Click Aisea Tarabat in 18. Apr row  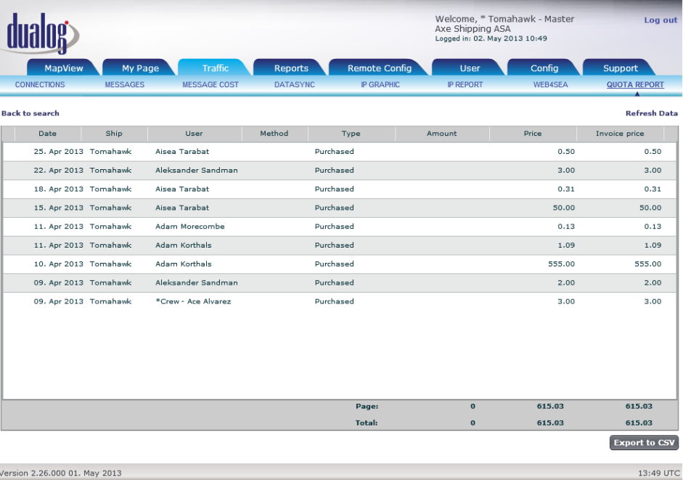click(182, 190)
